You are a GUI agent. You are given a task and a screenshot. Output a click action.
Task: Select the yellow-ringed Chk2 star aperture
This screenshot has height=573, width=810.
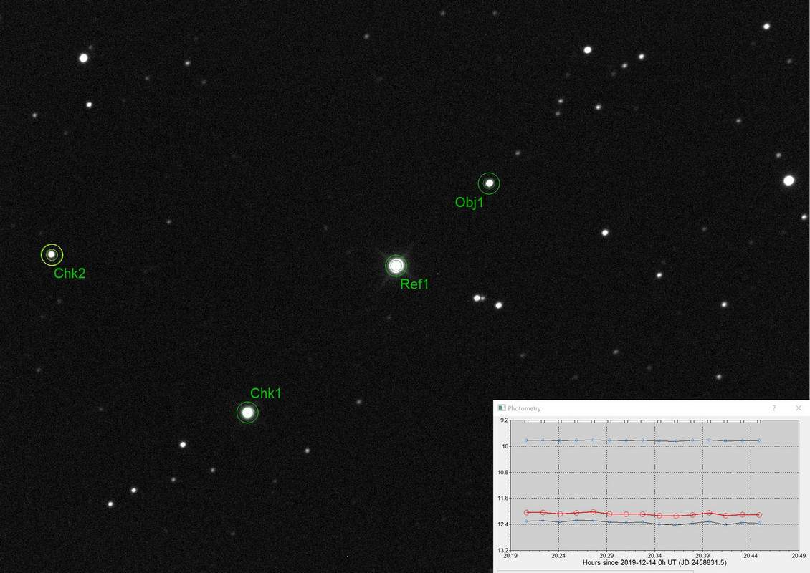pyautogui.click(x=52, y=254)
